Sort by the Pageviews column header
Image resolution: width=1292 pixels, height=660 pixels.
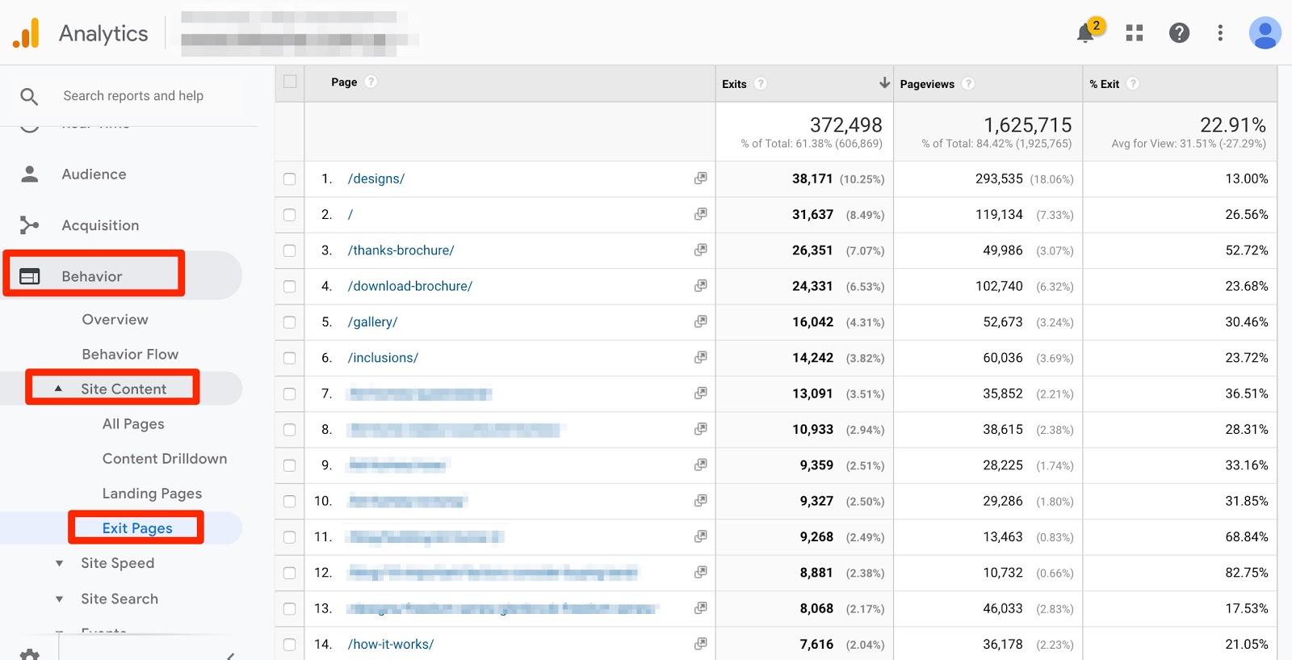coord(927,84)
